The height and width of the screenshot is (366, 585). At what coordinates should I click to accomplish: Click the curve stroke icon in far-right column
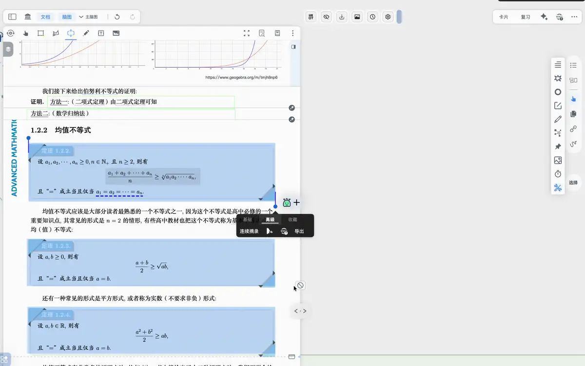coord(573,144)
